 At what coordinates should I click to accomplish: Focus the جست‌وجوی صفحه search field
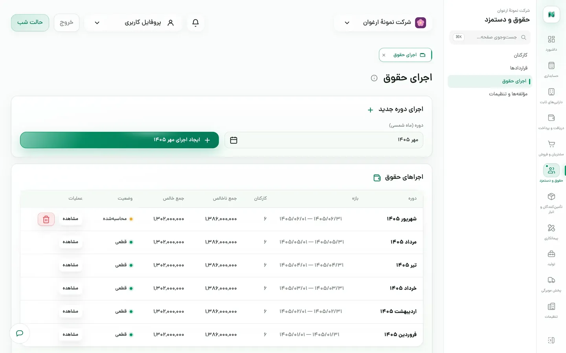coord(490,37)
